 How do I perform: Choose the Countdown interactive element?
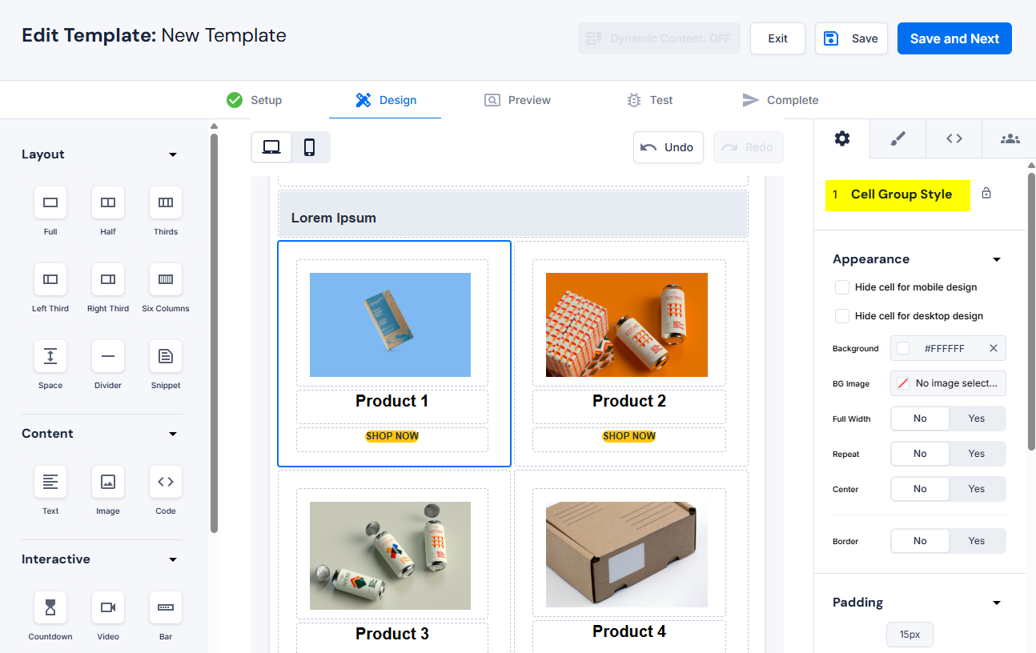click(x=50, y=608)
